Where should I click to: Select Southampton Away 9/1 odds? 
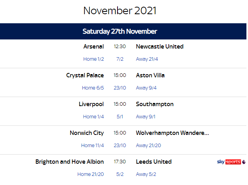146,117
